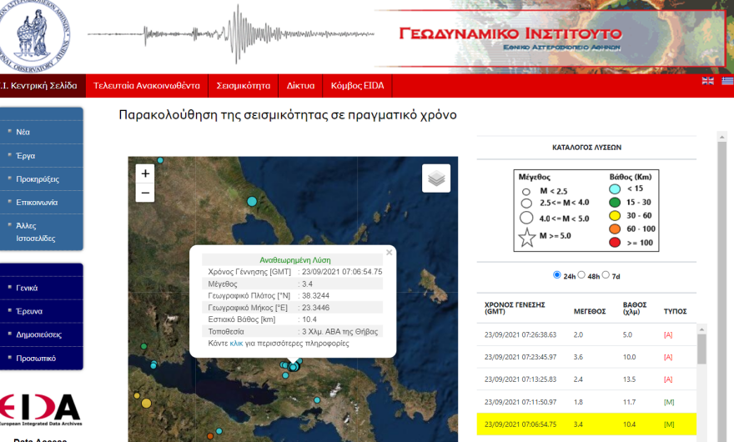Open Σεισμικότητα menu
The image size is (734, 442).
coord(243,86)
